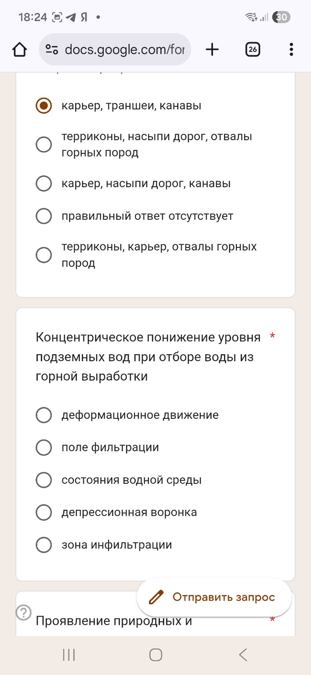The image size is (311, 675).
Task: Choose the option поле фильтрации
Action: click(x=44, y=447)
